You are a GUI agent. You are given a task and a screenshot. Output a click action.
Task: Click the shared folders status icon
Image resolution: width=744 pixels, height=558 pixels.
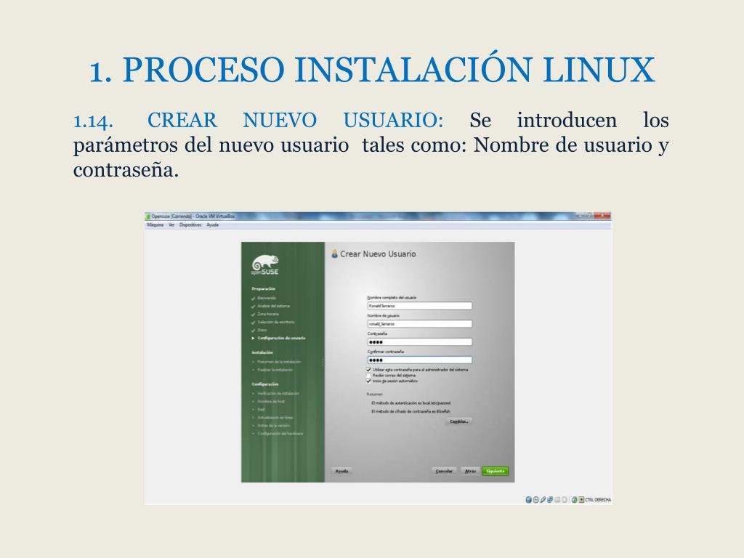click(x=557, y=500)
